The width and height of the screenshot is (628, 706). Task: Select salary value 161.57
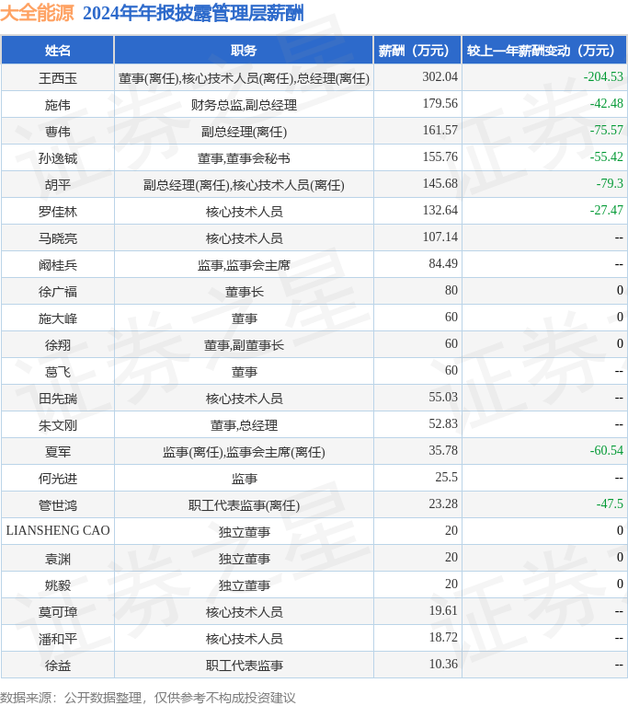[x=440, y=130]
